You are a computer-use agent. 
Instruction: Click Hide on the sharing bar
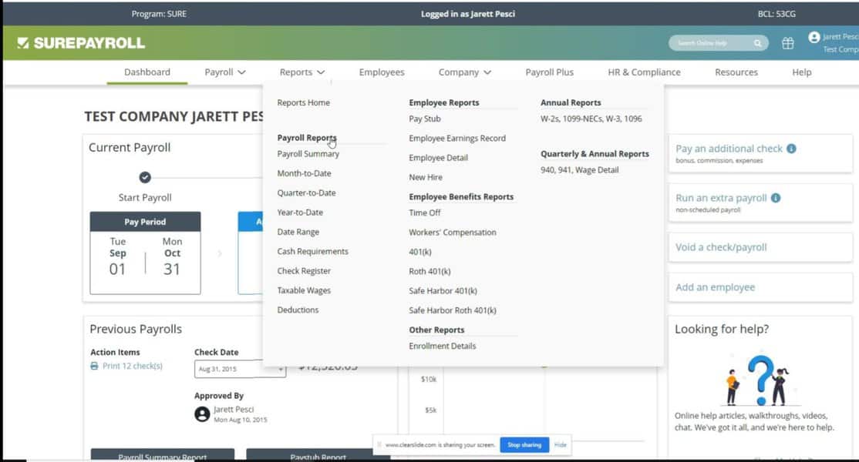(x=560, y=445)
